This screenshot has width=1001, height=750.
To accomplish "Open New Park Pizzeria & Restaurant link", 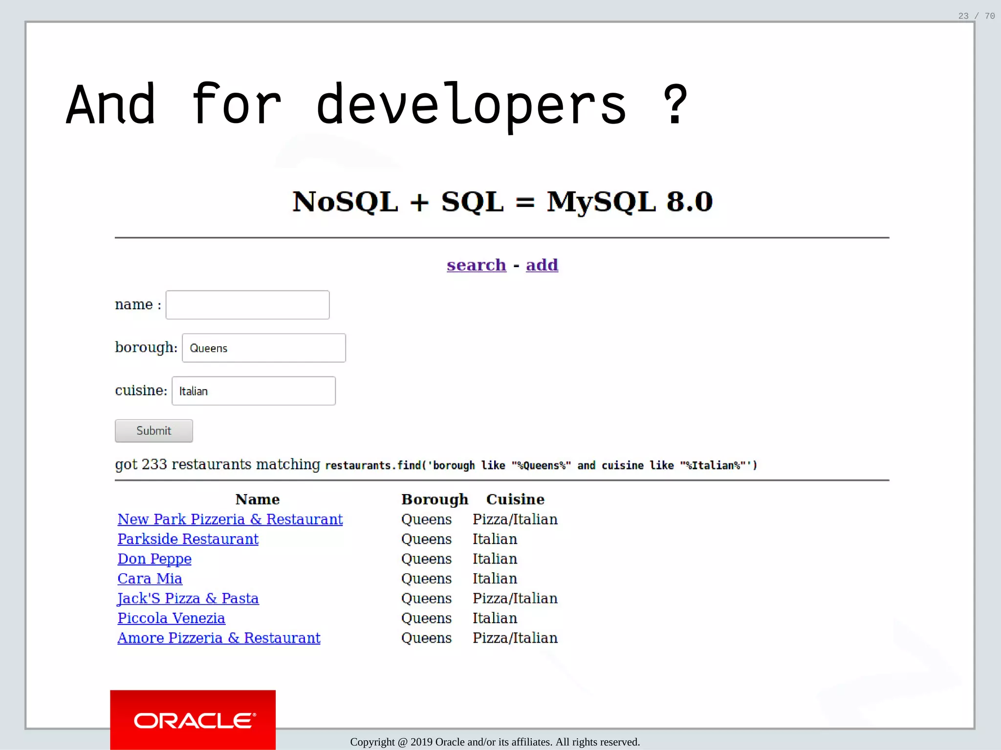I will (x=230, y=519).
